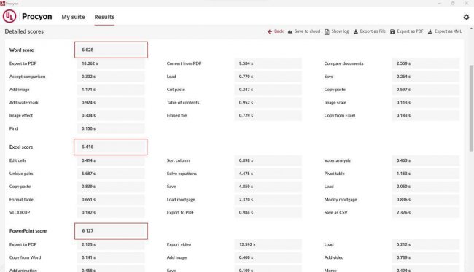
Task: Click the Embed file label
Action: coord(176,115)
